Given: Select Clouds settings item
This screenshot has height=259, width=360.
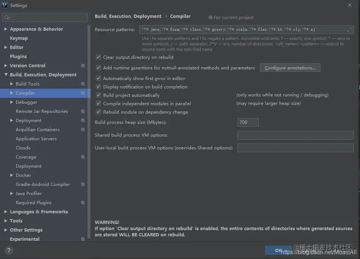Looking at the screenshot, I should point(23,148).
